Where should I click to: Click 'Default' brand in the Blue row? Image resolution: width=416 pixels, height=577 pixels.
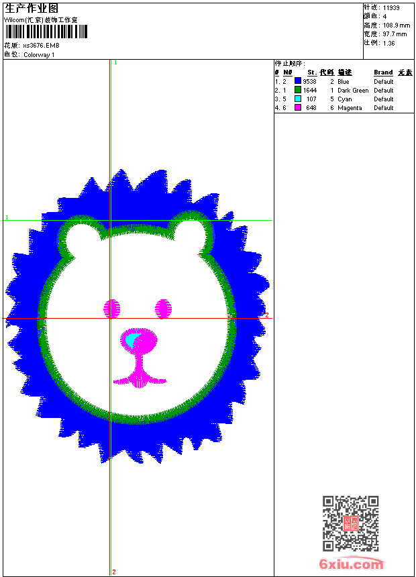[x=384, y=82]
